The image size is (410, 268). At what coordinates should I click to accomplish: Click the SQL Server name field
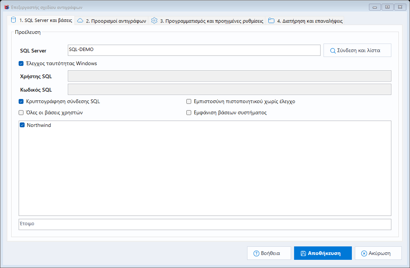194,50
